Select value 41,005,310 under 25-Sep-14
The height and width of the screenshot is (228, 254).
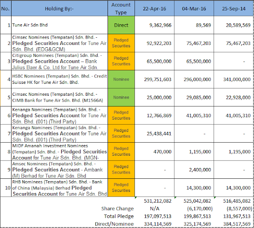click(238, 116)
